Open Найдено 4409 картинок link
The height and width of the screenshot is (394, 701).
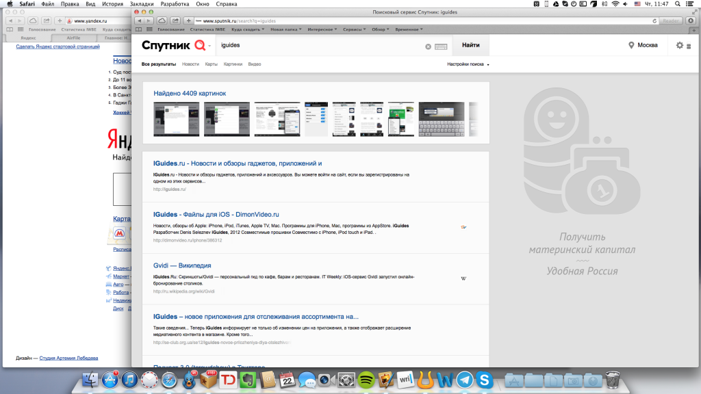coord(190,93)
